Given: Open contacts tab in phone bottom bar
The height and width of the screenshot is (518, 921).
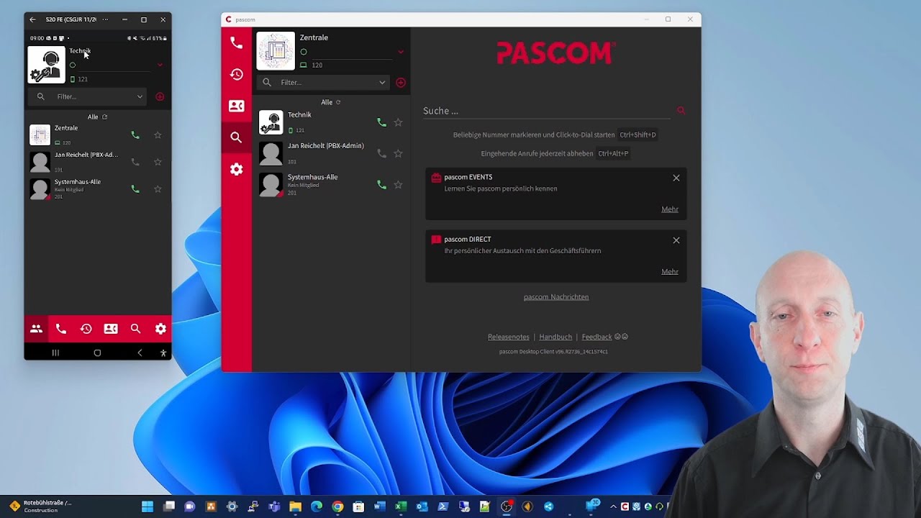Looking at the screenshot, I should pos(36,329).
